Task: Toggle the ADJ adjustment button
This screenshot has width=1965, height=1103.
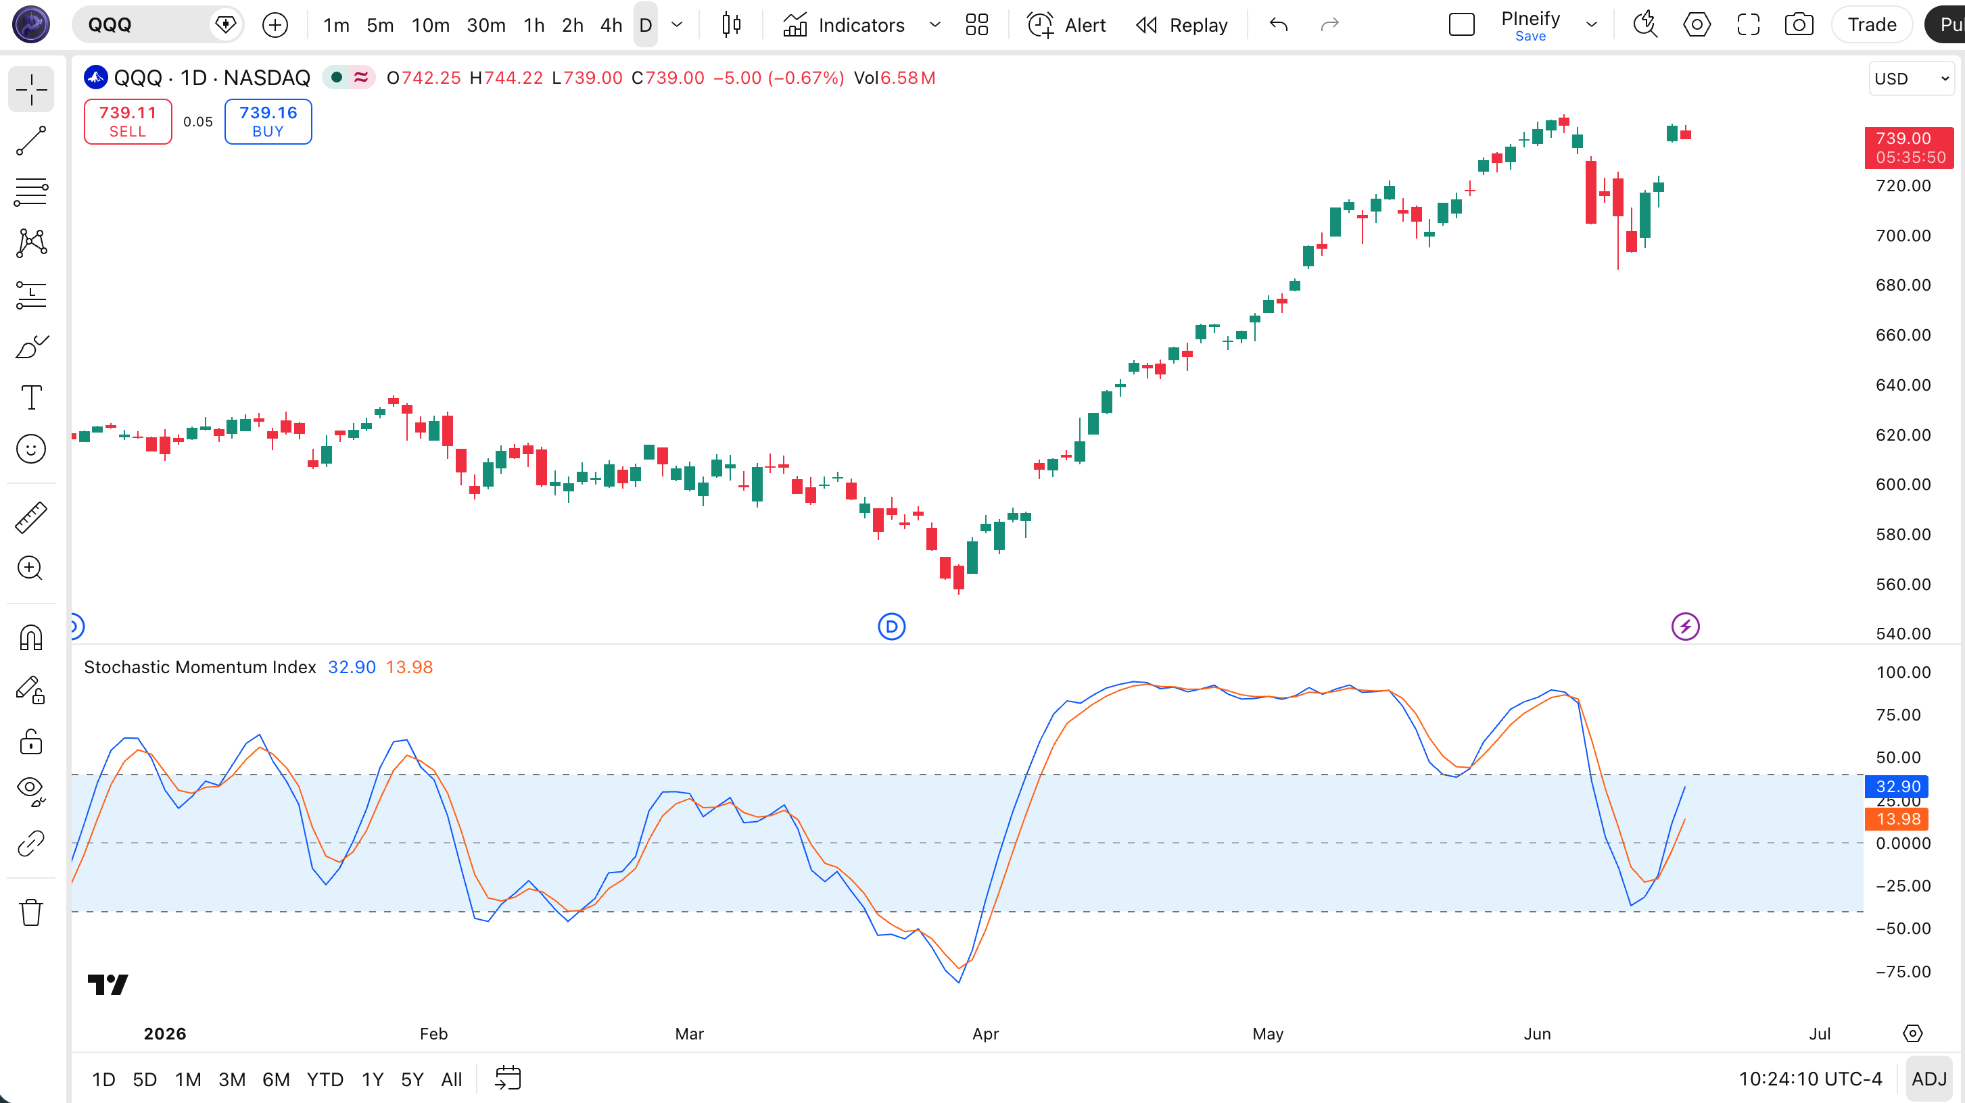Action: tap(1930, 1079)
